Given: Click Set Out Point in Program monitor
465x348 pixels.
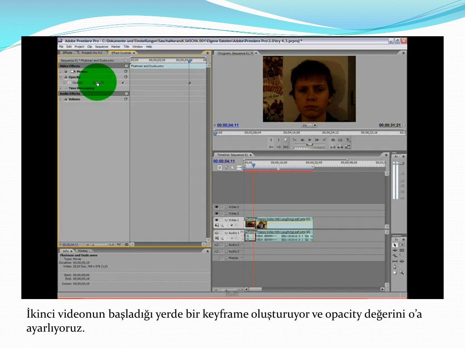Looking at the screenshot, I should [x=278, y=140].
